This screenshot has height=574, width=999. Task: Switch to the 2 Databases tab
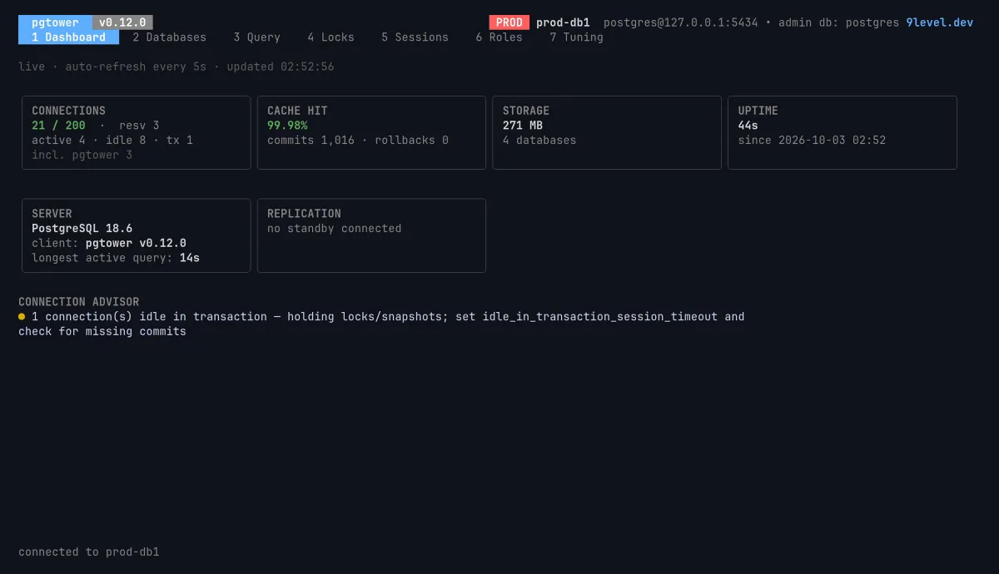pos(169,37)
